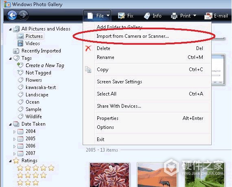Open the red frosted leaves thumbnail

click(109, 175)
